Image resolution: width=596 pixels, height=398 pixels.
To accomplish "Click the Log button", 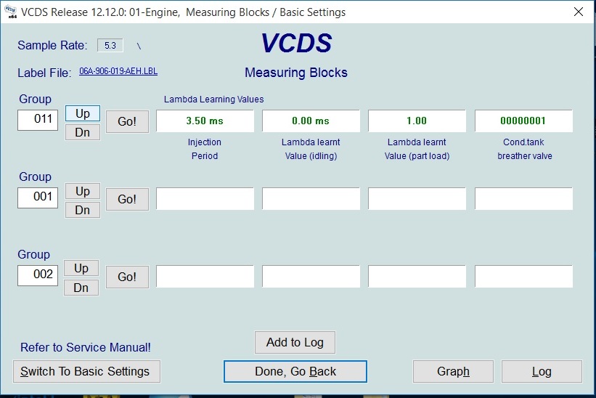I will [542, 371].
